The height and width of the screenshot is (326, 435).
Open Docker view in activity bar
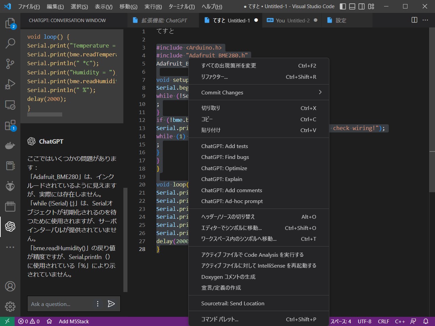[x=10, y=145]
